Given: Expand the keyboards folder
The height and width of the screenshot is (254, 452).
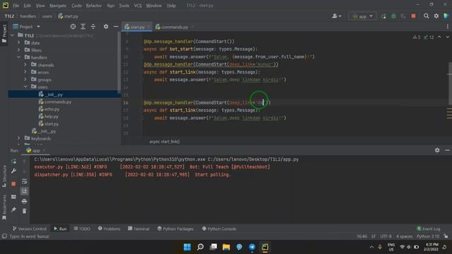Looking at the screenshot, I should pos(19,138).
